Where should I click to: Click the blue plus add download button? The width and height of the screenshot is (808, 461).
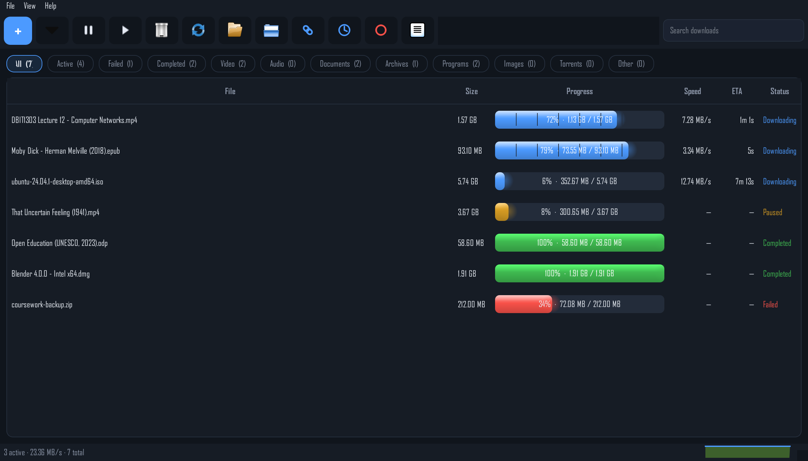tap(18, 31)
